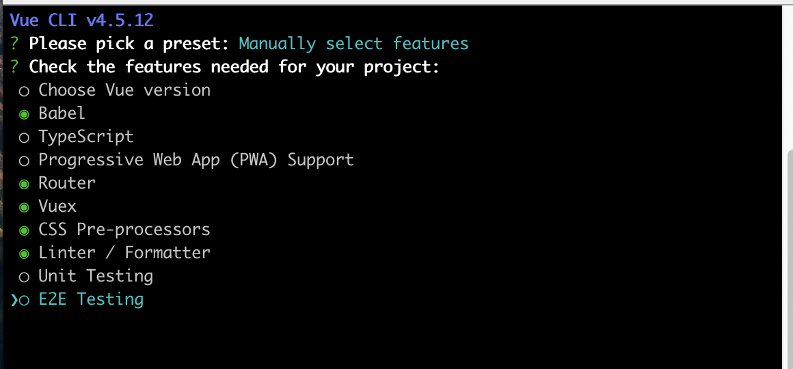Select Progressive Web App (PWA) Support label

(196, 160)
